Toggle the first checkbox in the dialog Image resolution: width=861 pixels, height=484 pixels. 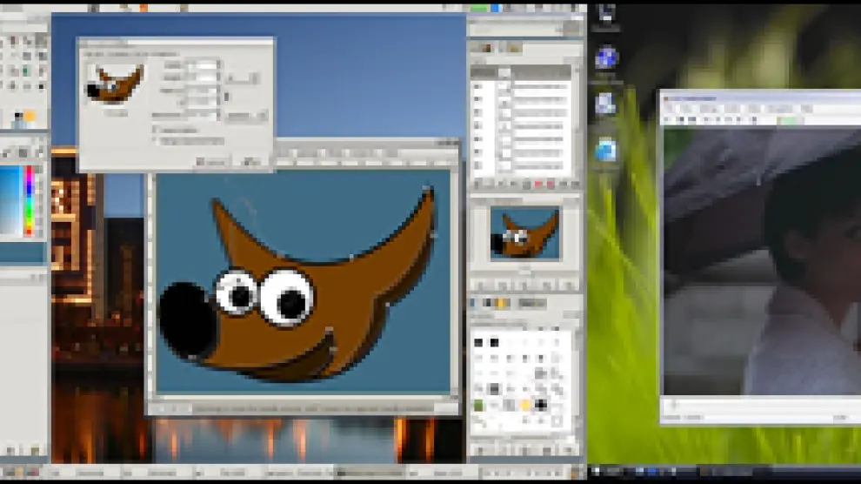tap(156, 129)
